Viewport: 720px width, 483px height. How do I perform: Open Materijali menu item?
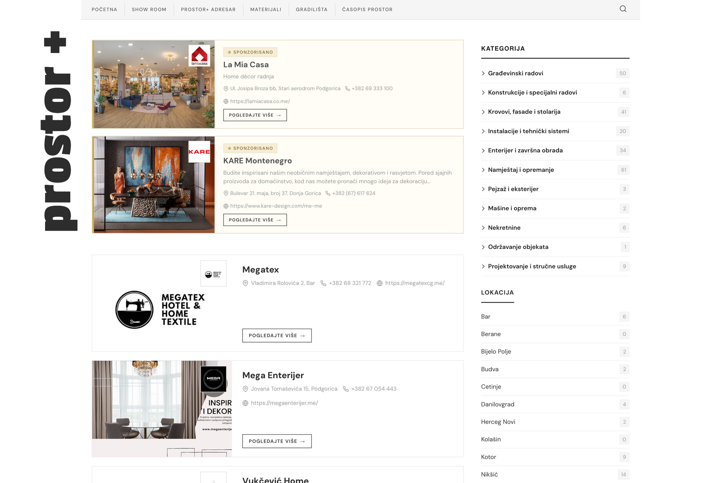265,9
